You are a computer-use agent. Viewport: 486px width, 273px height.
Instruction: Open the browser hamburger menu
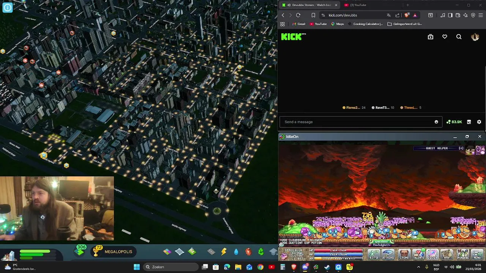pyautogui.click(x=481, y=15)
